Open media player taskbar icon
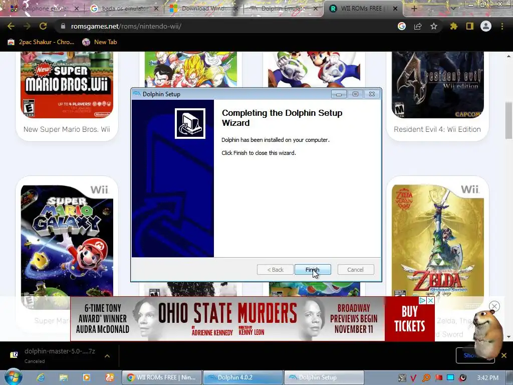 coord(86,377)
